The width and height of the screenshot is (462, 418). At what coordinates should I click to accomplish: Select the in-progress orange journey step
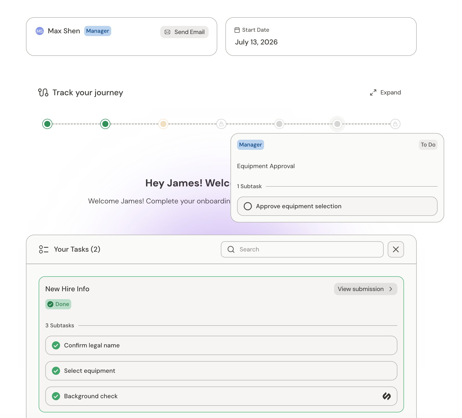pyautogui.click(x=163, y=124)
